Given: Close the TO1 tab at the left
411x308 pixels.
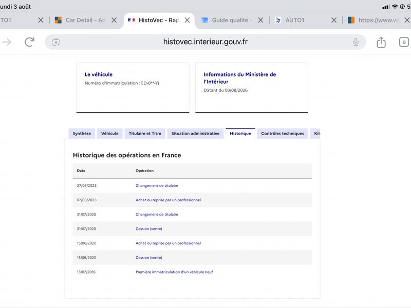Looking at the screenshot, I should (41, 20).
